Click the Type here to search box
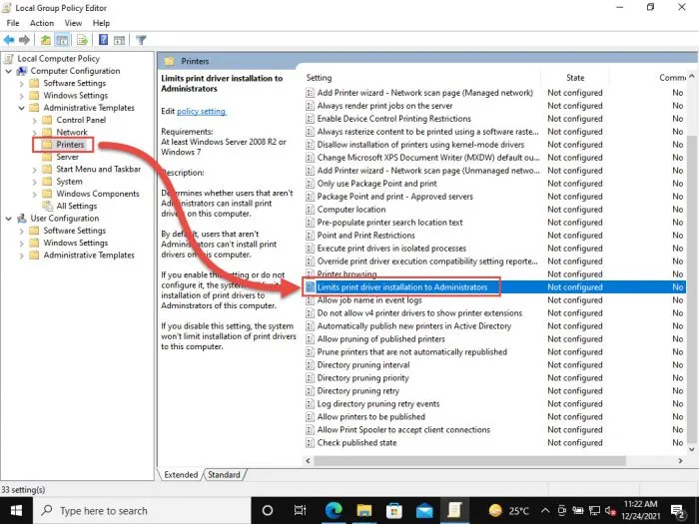The width and height of the screenshot is (699, 524). [x=142, y=511]
